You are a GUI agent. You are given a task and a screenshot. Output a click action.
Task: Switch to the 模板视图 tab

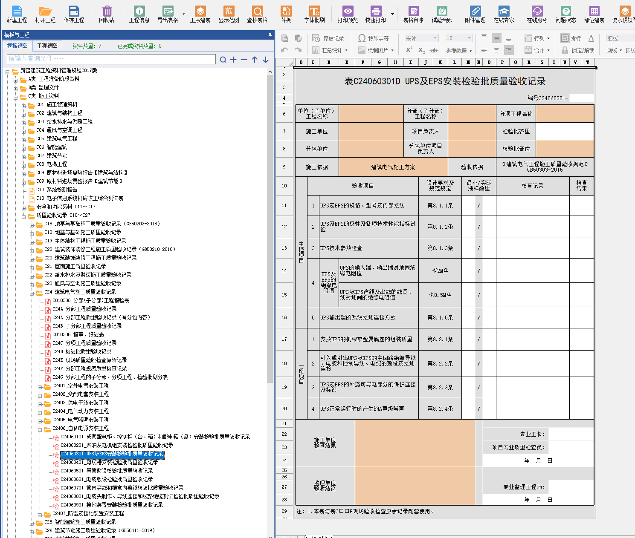[x=17, y=46]
